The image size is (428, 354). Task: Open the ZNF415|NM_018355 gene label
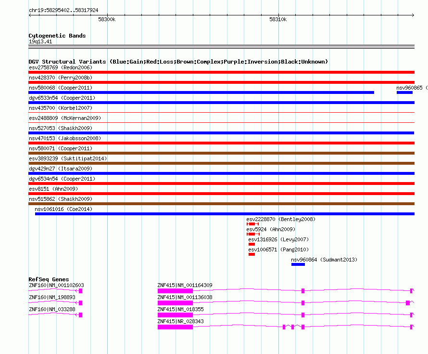(x=180, y=309)
